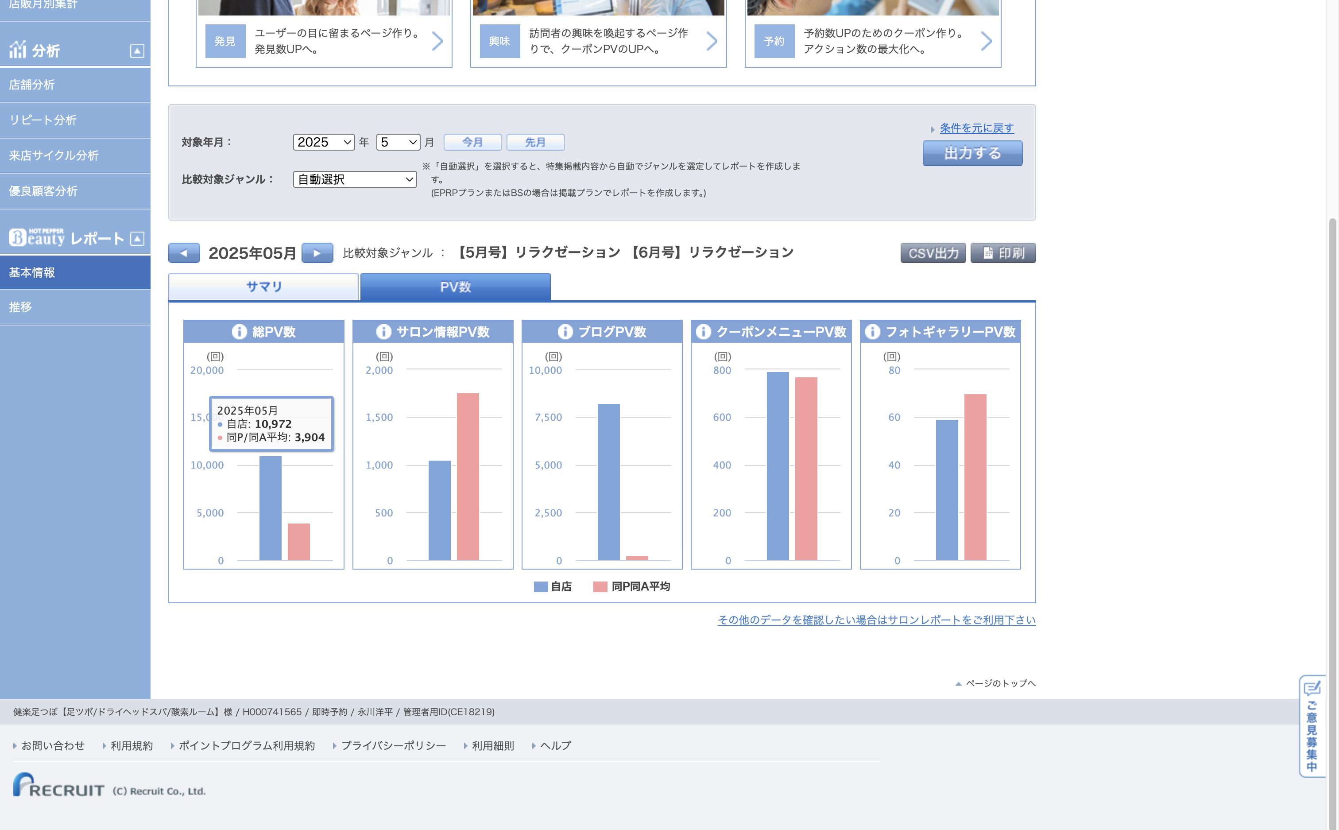This screenshot has width=1339, height=830.
Task: Select 推移 in the sidebar menu
Action: coord(20,307)
